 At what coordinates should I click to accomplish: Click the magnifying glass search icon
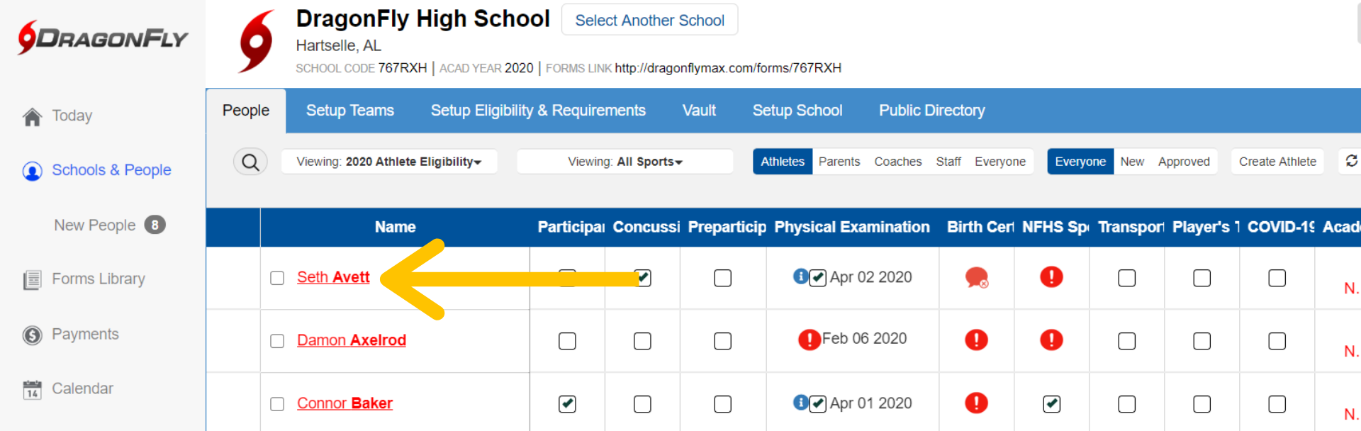(x=250, y=162)
